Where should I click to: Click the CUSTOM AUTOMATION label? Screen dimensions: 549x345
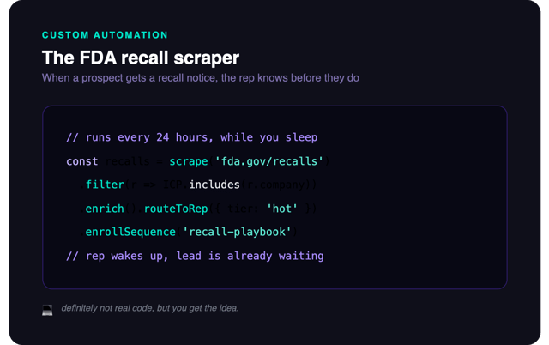[105, 35]
